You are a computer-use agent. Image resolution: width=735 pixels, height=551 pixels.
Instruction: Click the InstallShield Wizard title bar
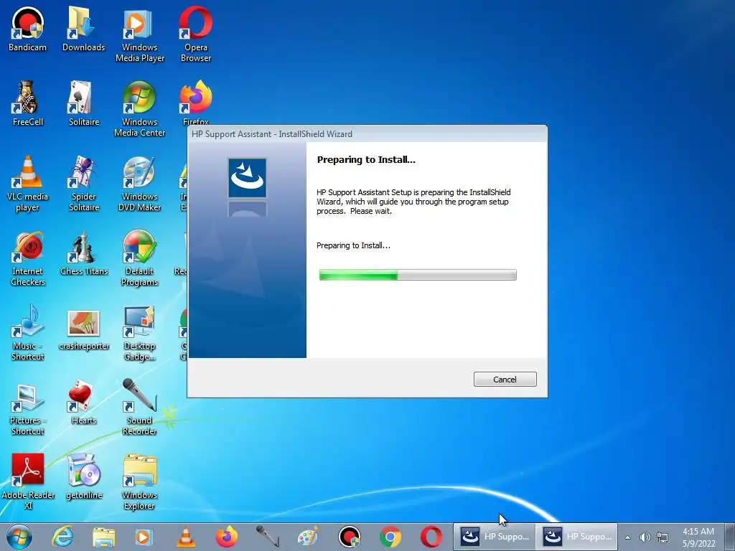(x=367, y=134)
